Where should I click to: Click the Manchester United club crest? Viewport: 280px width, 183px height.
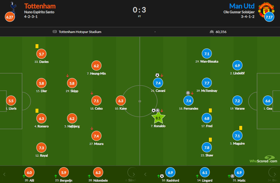266,10
